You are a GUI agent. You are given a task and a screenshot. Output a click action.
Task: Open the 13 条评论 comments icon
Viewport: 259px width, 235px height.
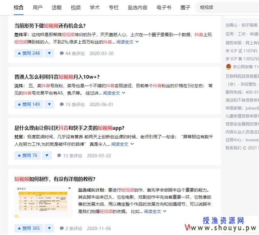59,156
